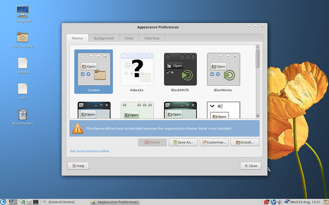This screenshot has height=205, width=329.
Task: Follow the Get more themes online link
Action: tap(89, 151)
